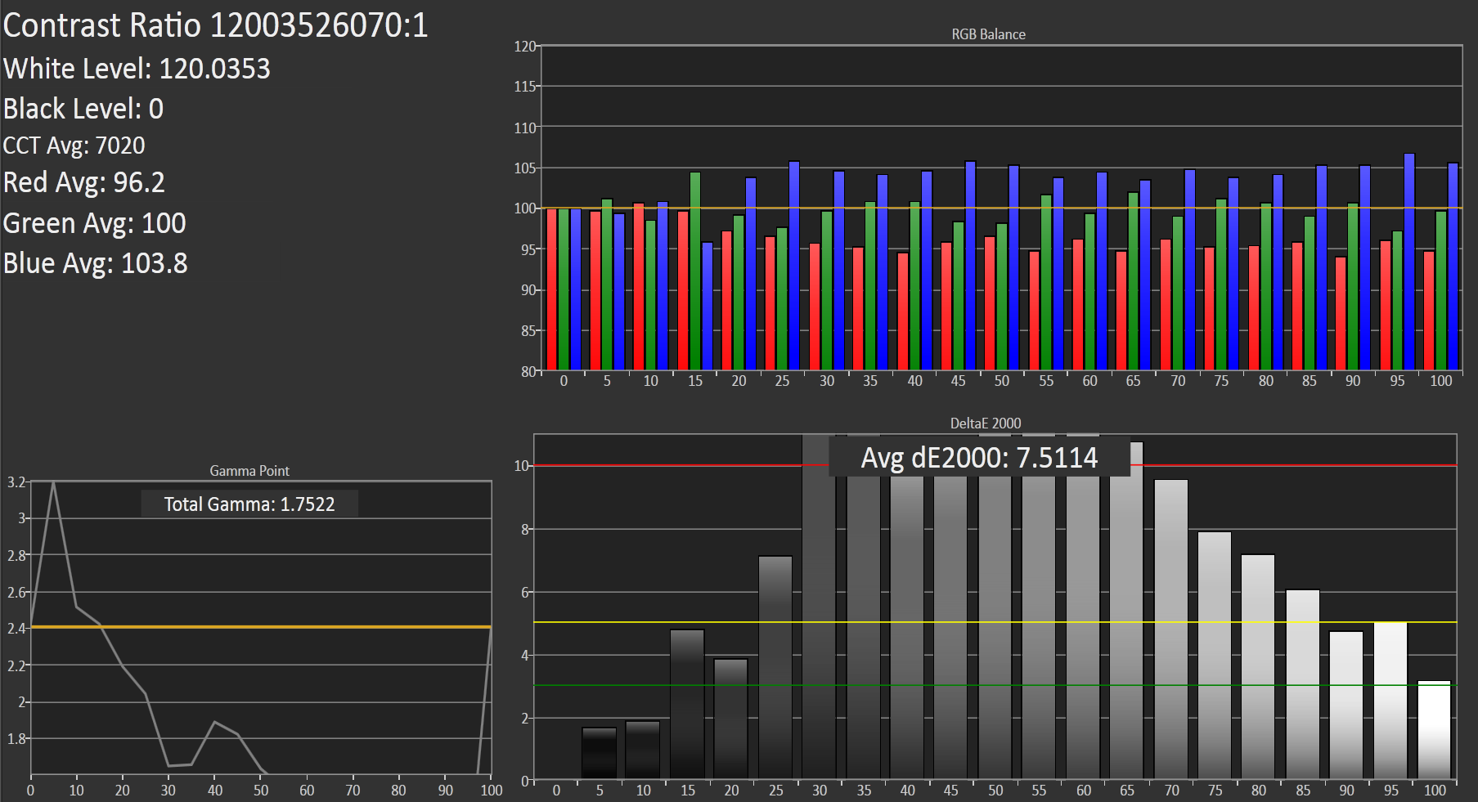Screen dimensions: 1478x802
Task: Select the DeltaE 2000 bar at 10
Action: tap(643, 750)
